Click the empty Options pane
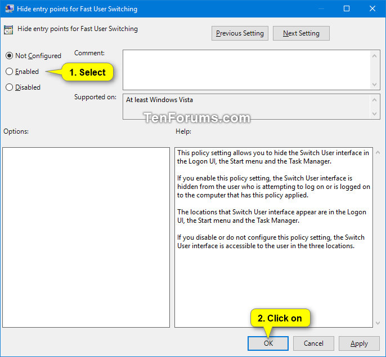The image size is (386, 357). (x=86, y=237)
